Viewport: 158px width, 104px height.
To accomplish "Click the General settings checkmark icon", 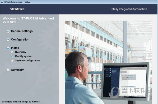I will (8, 31).
